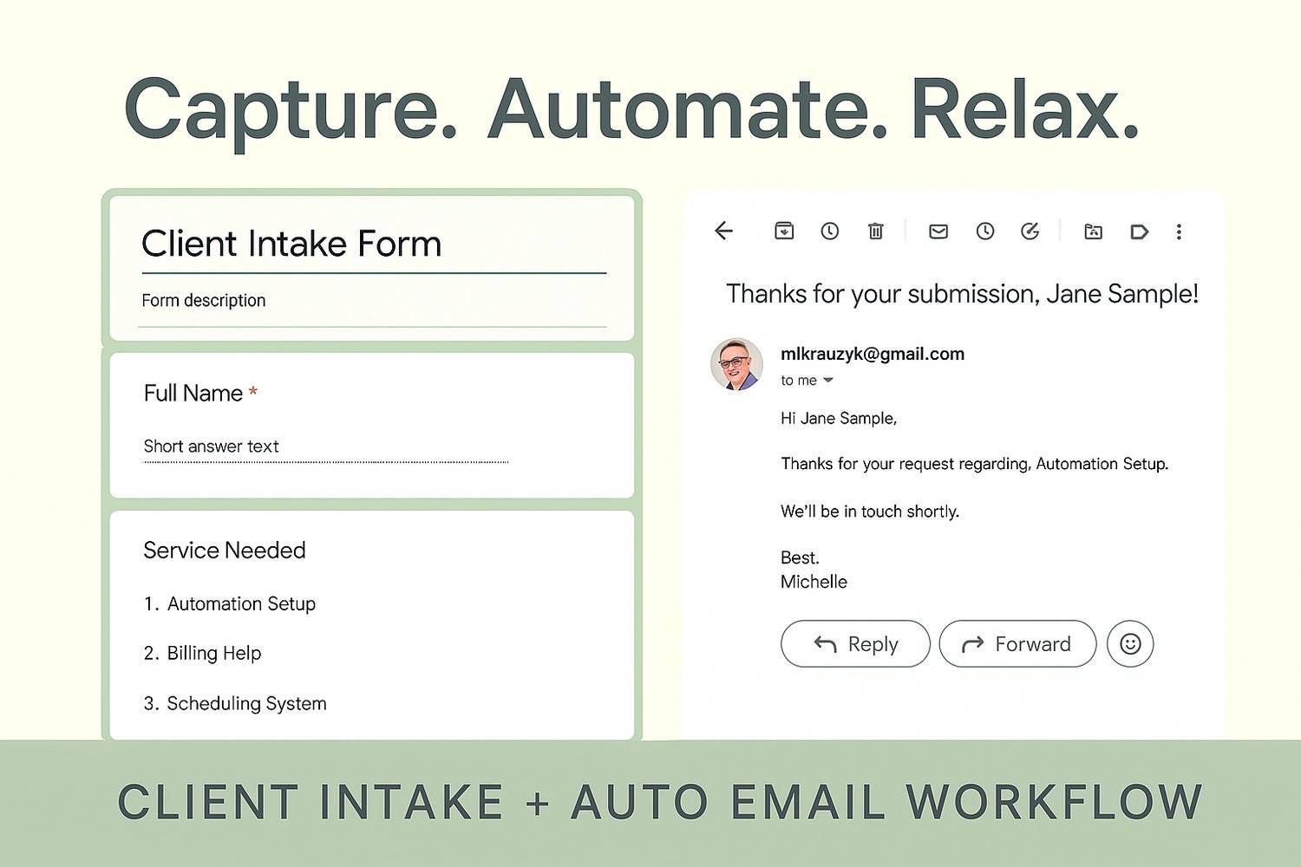This screenshot has width=1301, height=867.
Task: Choose option '3. Scheduling System'
Action: [235, 703]
